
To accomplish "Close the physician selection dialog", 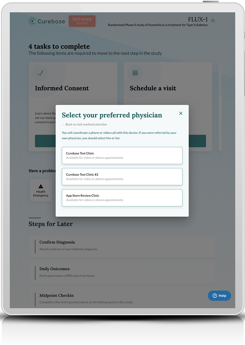I will pyautogui.click(x=181, y=113).
